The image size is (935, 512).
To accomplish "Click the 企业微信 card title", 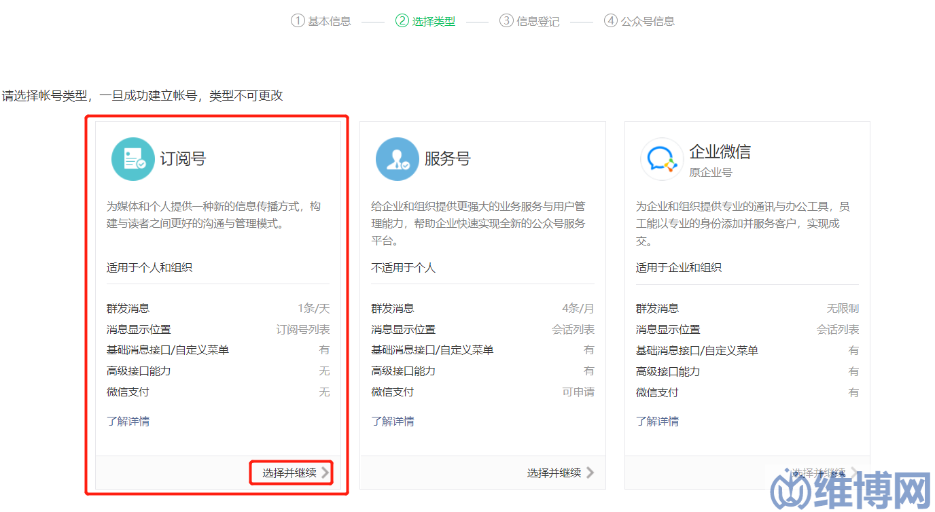I will pos(720,152).
